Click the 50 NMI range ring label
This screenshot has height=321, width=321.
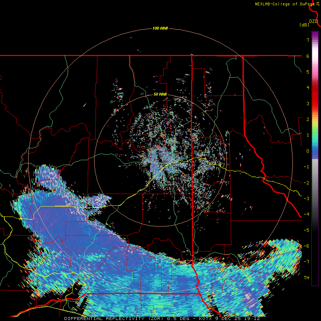coord(160,95)
